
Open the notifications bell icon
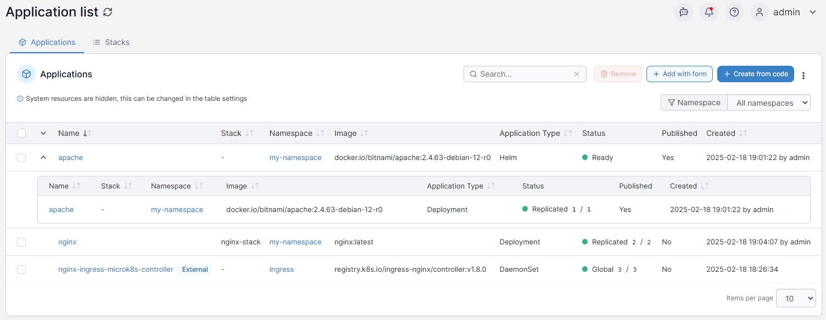(709, 12)
